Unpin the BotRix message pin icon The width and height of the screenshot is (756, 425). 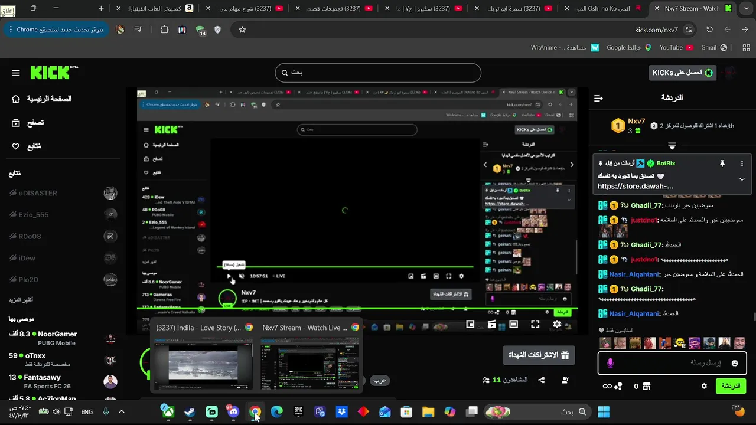click(722, 164)
